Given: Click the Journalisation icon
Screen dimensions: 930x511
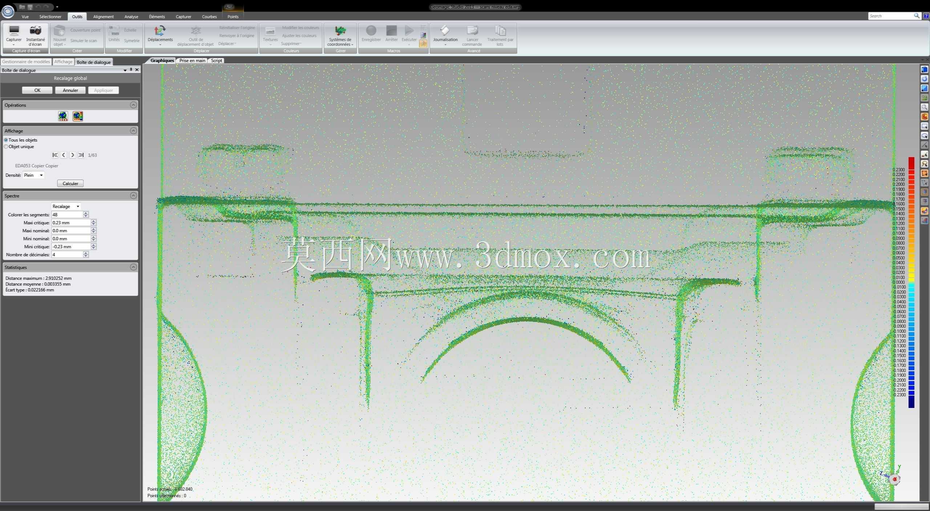Looking at the screenshot, I should (x=445, y=30).
